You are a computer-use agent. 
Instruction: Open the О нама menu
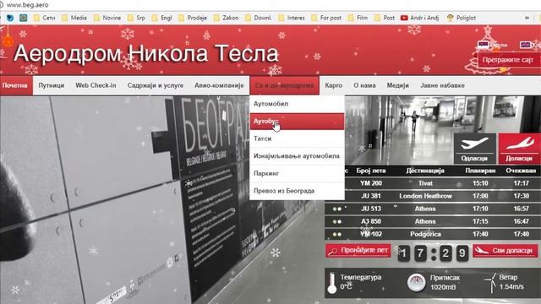click(x=364, y=85)
